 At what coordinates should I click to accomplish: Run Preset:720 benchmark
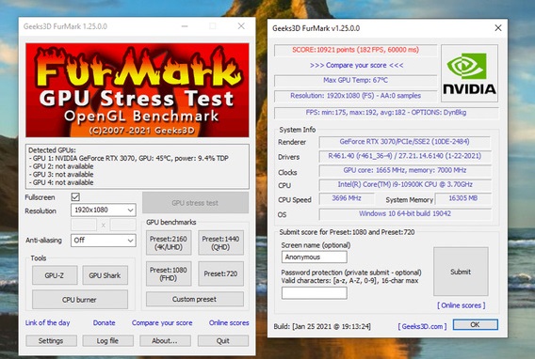pyautogui.click(x=220, y=273)
